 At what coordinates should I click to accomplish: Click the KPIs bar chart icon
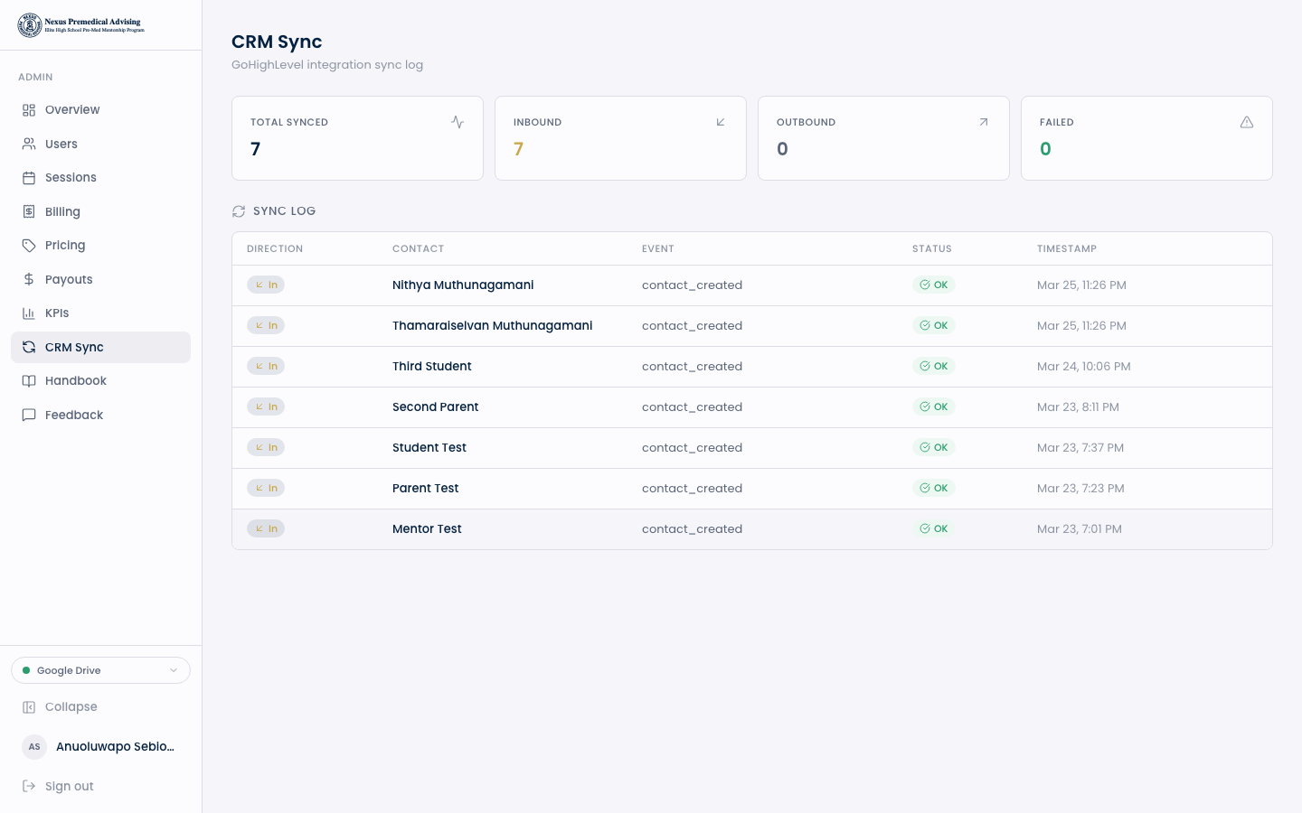tap(29, 313)
